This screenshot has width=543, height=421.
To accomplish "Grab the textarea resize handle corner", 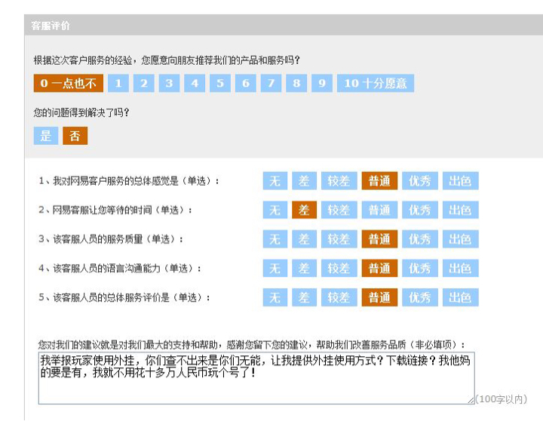I will point(471,400).
